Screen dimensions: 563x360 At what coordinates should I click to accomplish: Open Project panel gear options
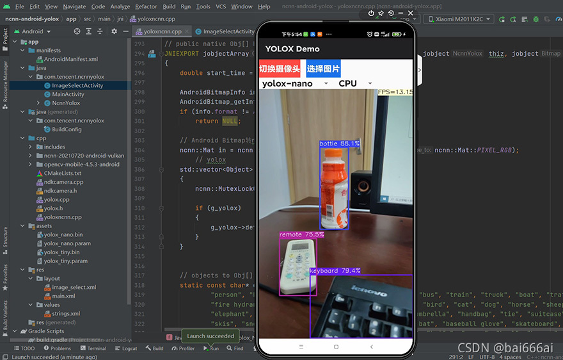coord(114,31)
